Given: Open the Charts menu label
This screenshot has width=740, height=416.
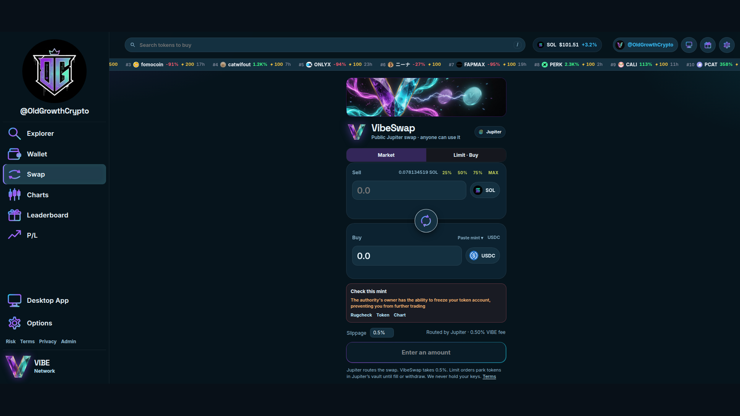Looking at the screenshot, I should (37, 195).
